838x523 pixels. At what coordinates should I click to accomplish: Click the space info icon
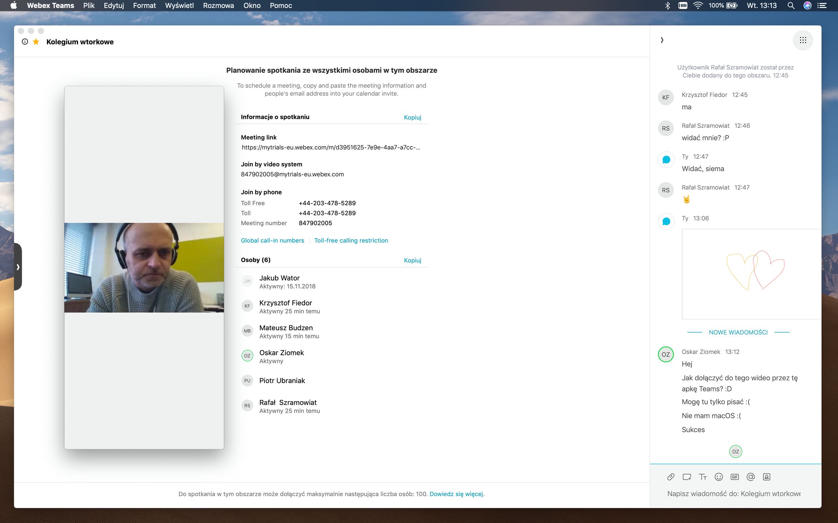(x=25, y=42)
